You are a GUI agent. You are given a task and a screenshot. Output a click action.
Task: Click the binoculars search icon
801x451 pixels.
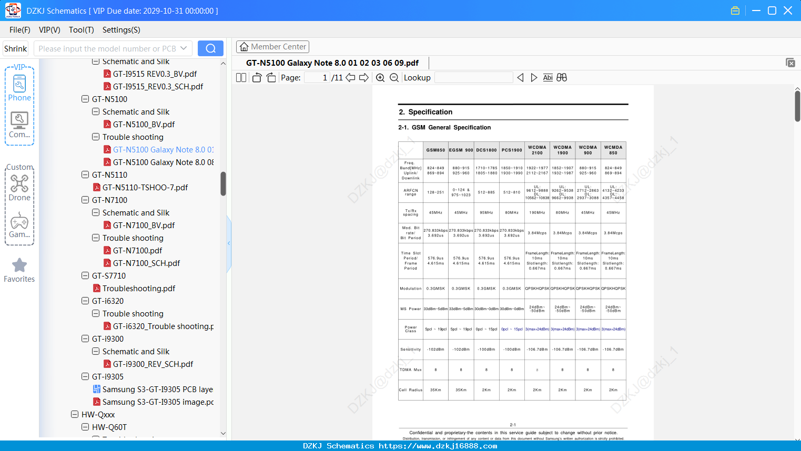562,78
